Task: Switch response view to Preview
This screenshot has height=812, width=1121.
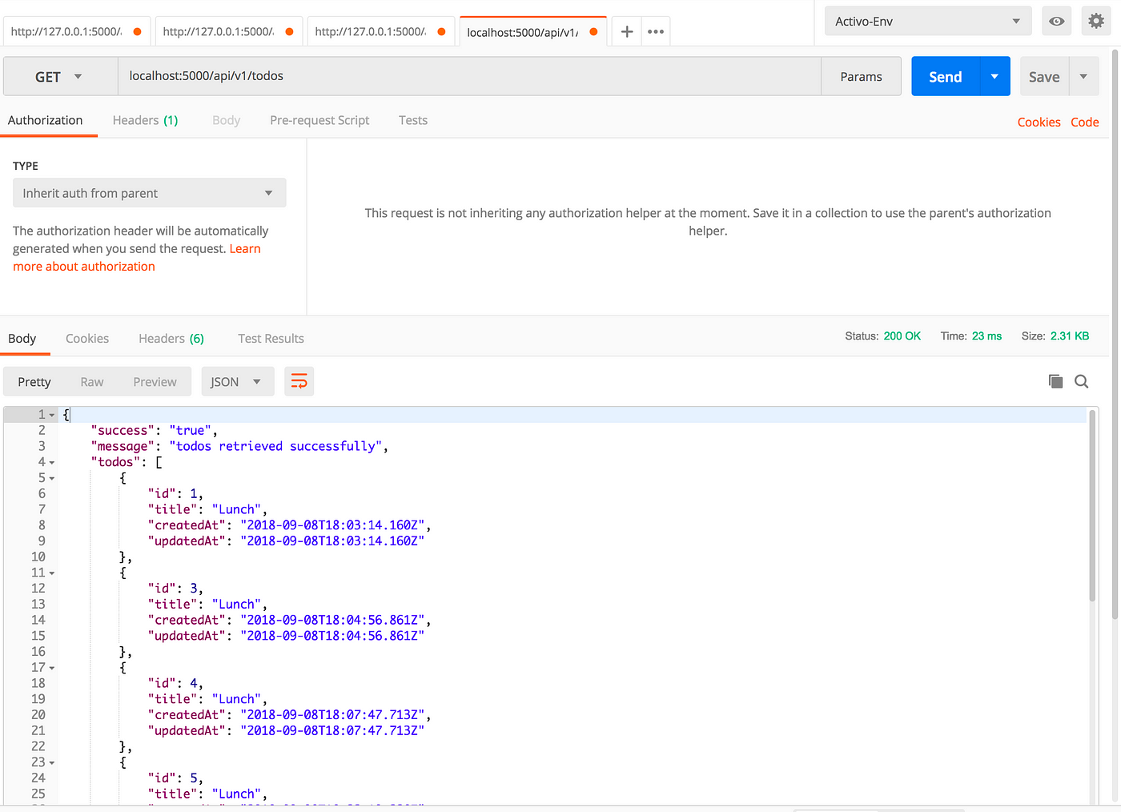Action: (155, 381)
